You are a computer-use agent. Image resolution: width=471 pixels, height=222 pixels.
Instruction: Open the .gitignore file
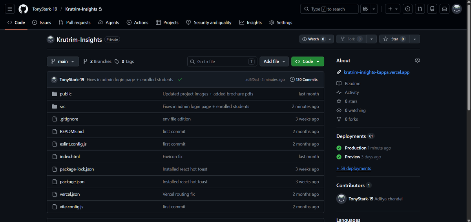(69, 119)
